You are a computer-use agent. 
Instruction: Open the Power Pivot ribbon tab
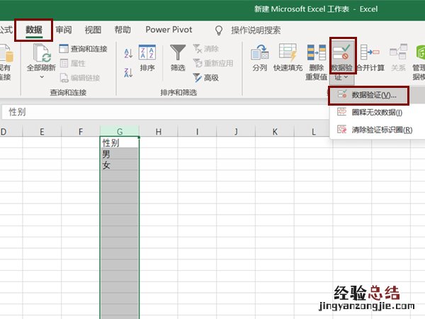pyautogui.click(x=168, y=30)
